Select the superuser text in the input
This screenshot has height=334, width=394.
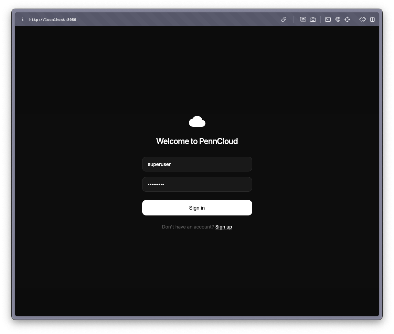tap(159, 164)
